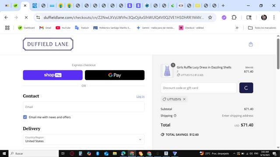Viewport: 280px width, 157px height.
Task: Remove the LITTLES15 discount code tag
Action: pyautogui.click(x=184, y=99)
